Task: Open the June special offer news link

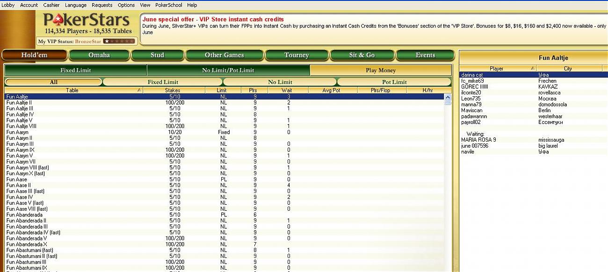Action: (213, 19)
